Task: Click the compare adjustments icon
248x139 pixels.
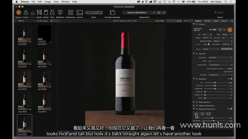Action: point(159,12)
